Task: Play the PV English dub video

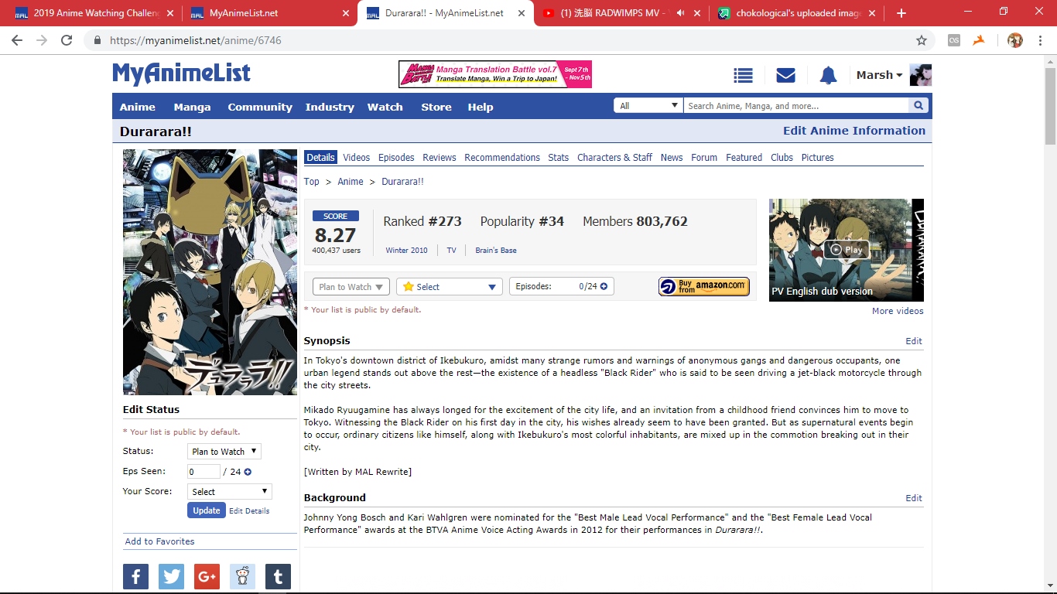Action: point(847,250)
